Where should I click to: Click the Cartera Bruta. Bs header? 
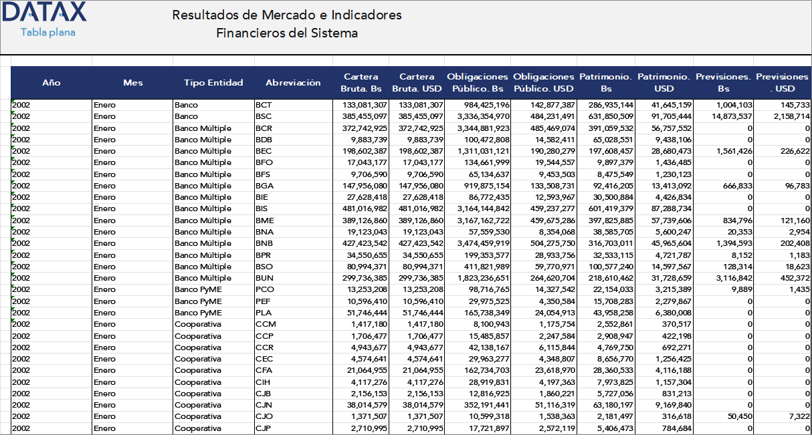point(363,82)
